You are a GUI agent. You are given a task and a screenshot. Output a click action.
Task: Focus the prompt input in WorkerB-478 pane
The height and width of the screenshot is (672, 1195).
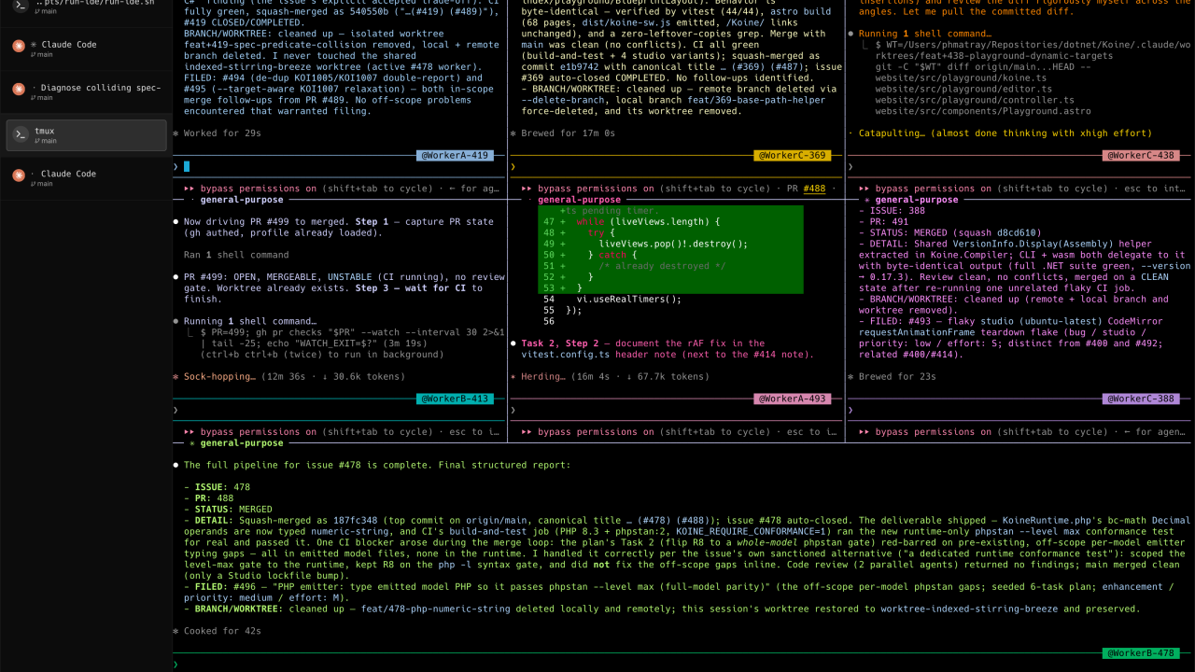click(682, 665)
